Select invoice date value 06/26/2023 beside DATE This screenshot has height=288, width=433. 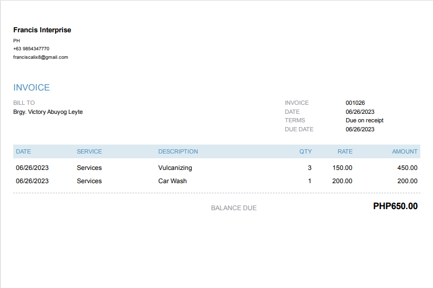[x=360, y=112]
